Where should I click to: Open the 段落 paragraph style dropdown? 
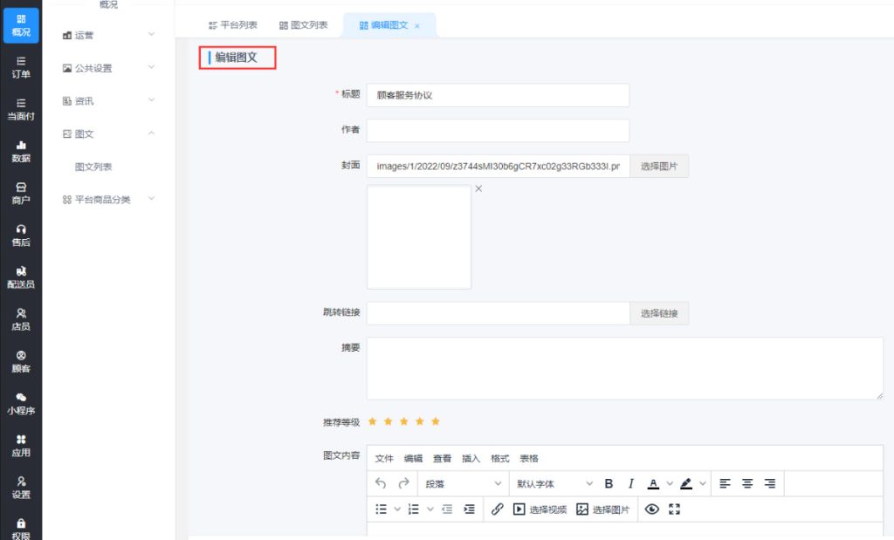(x=462, y=483)
